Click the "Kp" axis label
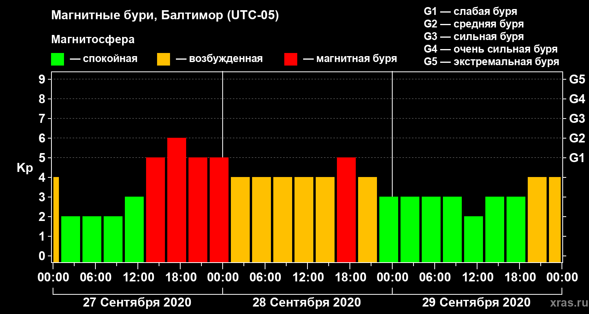The image size is (589, 314). (25, 168)
